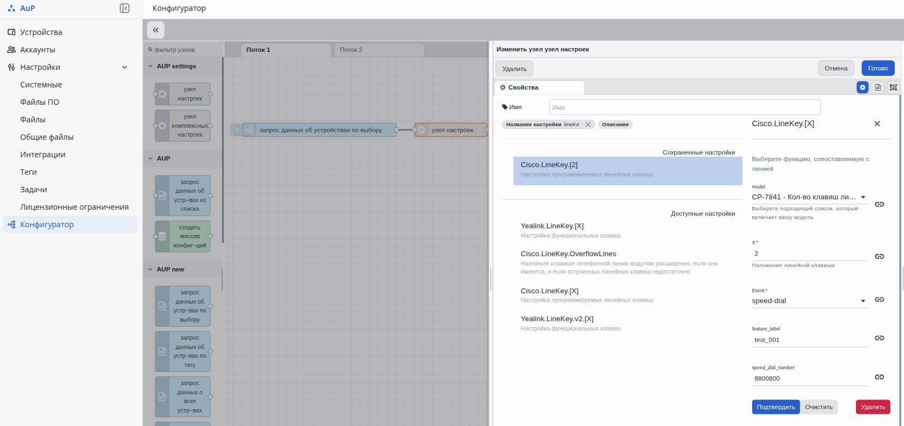Click the Отмена button

(x=836, y=68)
